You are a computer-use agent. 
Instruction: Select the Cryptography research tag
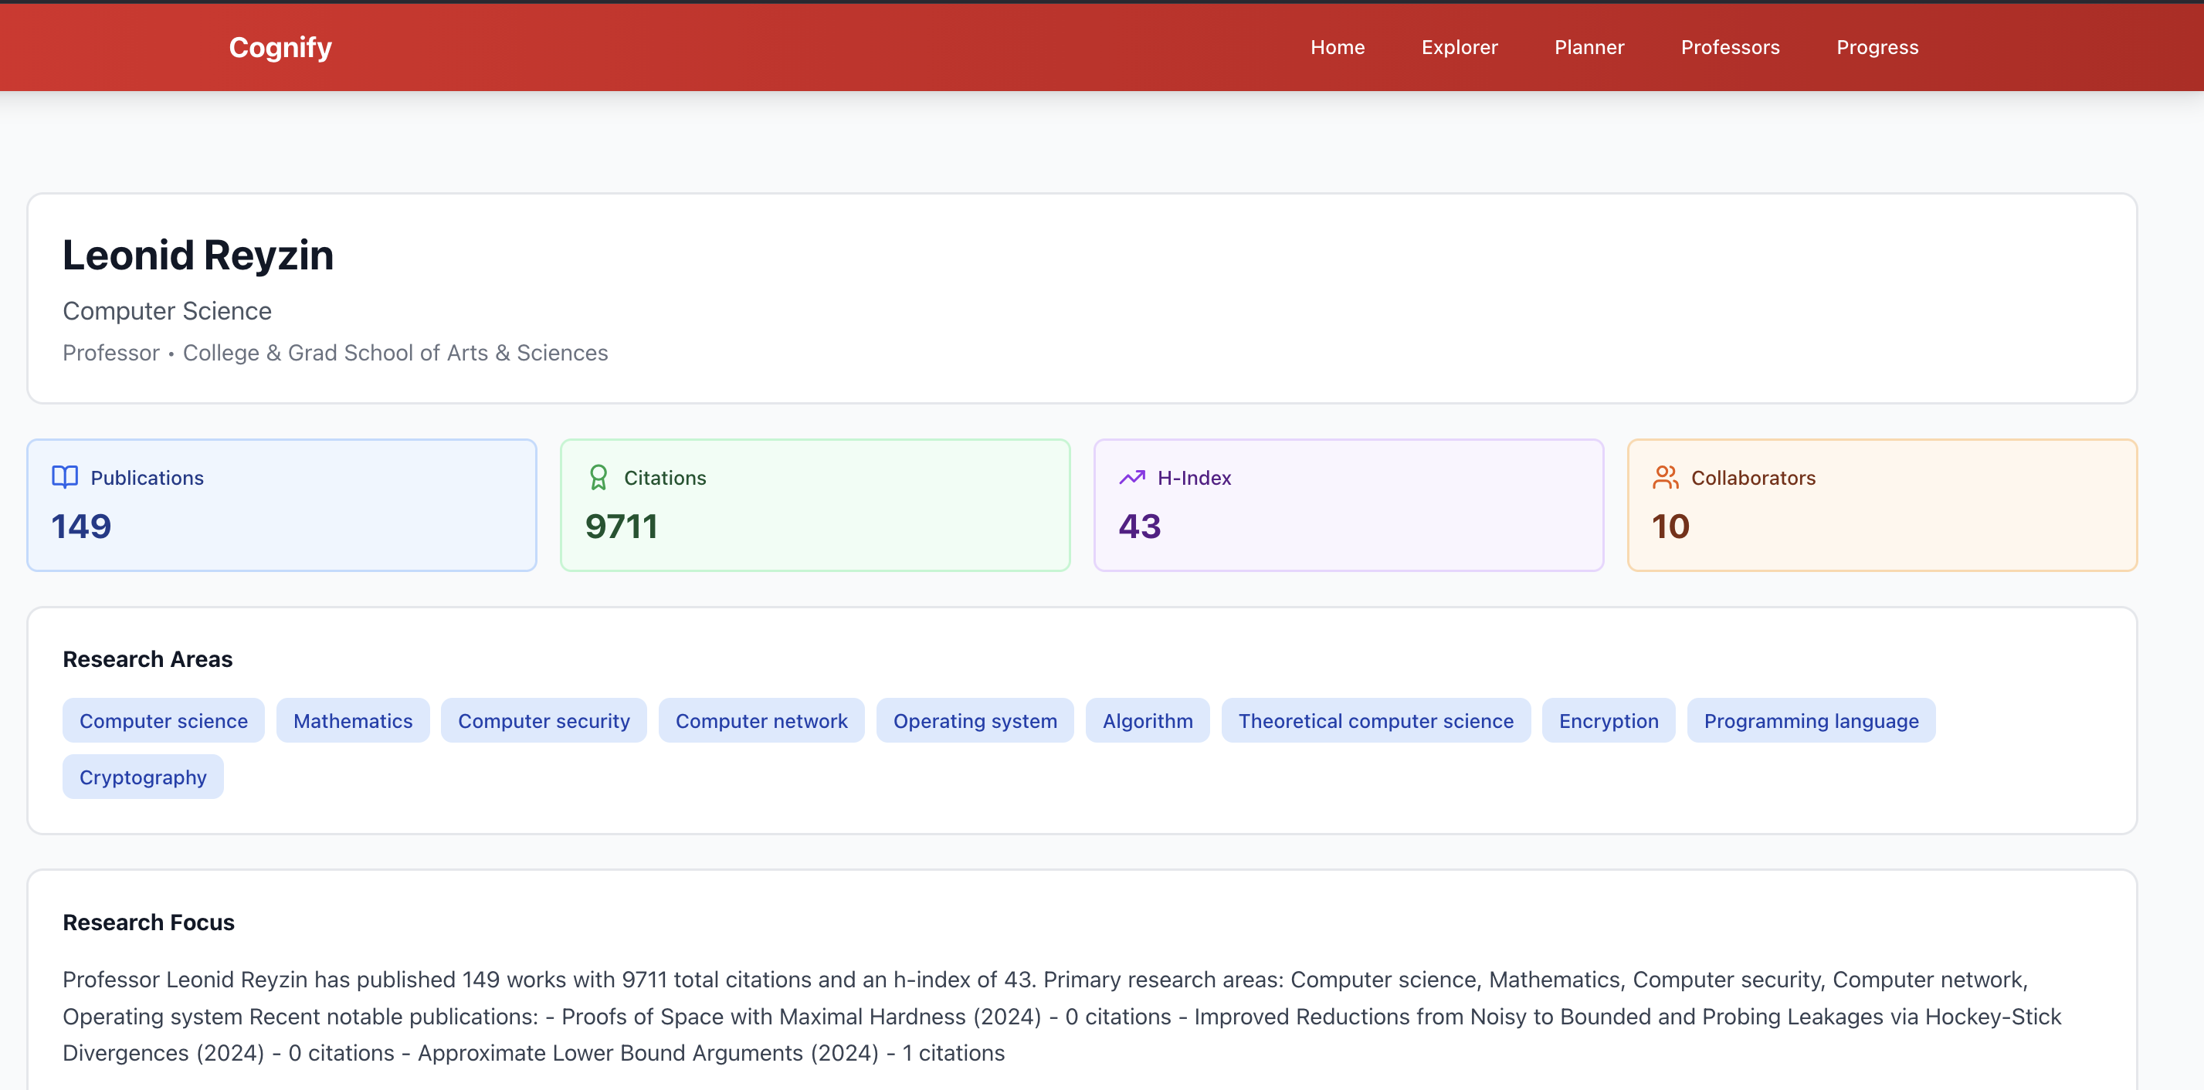[x=143, y=777]
